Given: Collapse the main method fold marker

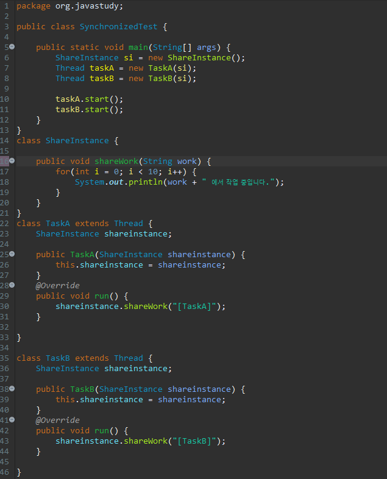Looking at the screenshot, I should tap(12, 47).
